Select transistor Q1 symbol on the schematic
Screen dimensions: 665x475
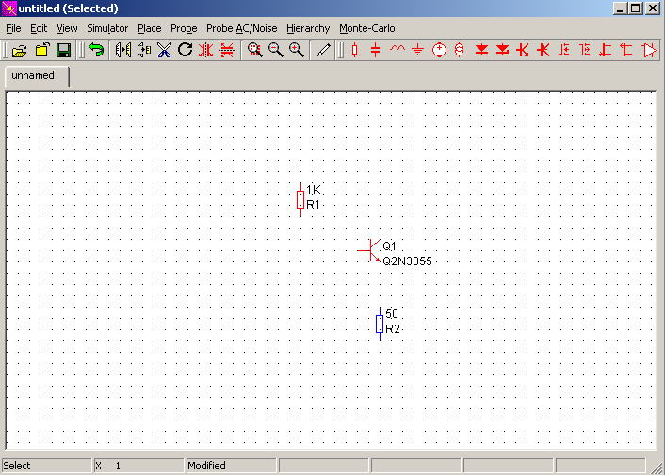[x=369, y=250]
